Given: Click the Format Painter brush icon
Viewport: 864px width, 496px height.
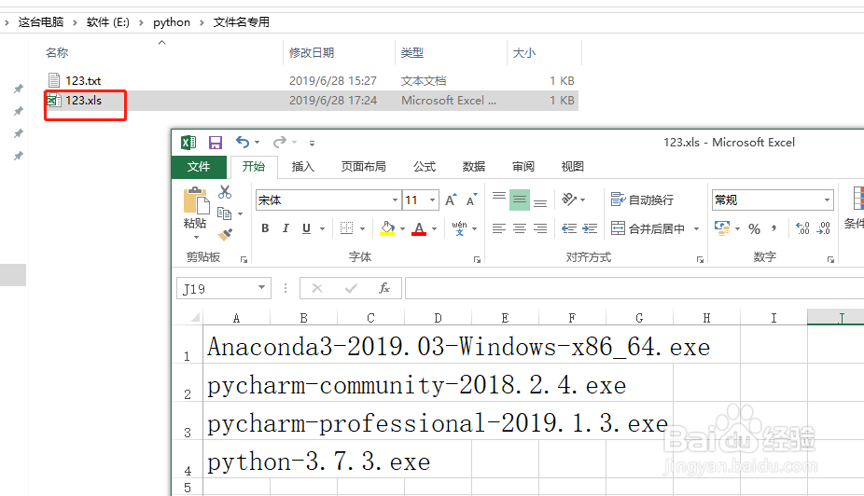Looking at the screenshot, I should 225,235.
